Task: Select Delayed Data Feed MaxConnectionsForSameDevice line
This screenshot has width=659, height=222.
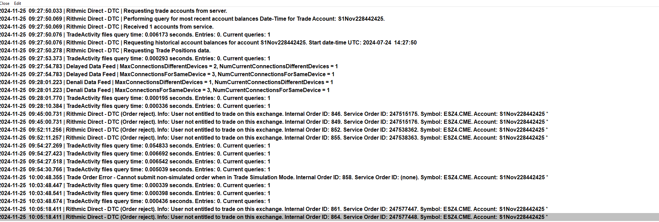Action: click(173, 74)
